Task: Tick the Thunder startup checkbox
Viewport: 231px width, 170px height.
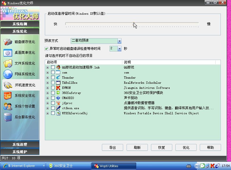Action: click(x=53, y=78)
